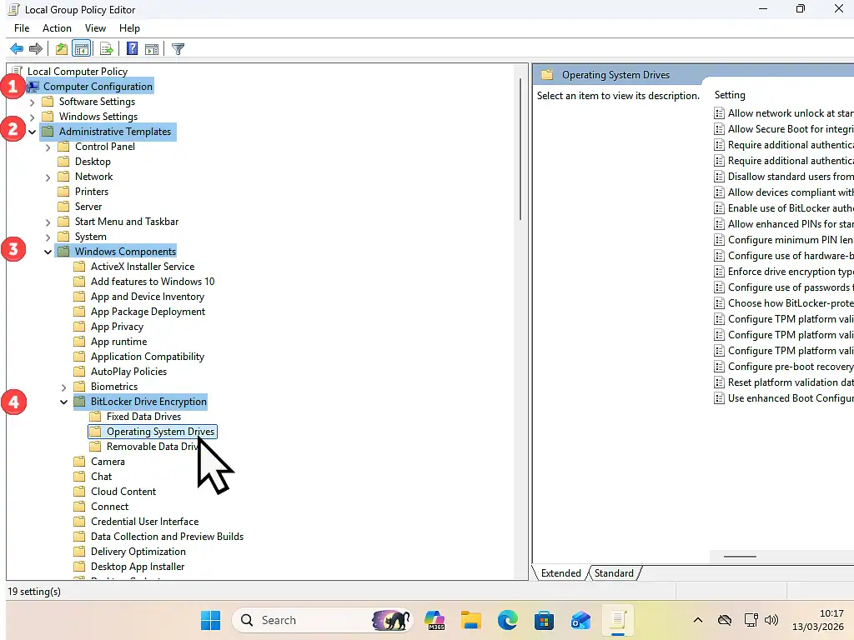Click the Filter icon in the toolbar
The width and height of the screenshot is (854, 640).
point(178,48)
